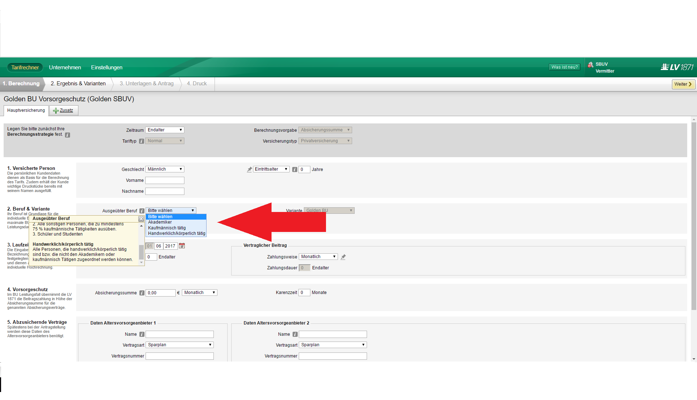Go to step 1. Berechnung

21,84
